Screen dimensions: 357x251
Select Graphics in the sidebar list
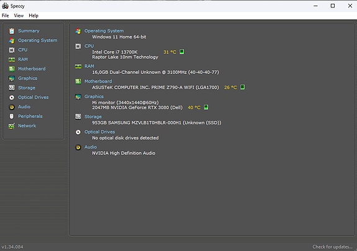pos(27,78)
